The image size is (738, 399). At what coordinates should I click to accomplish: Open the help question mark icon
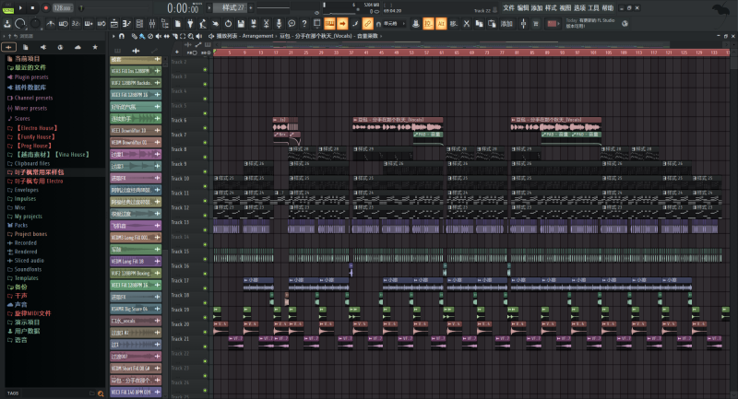(304, 23)
